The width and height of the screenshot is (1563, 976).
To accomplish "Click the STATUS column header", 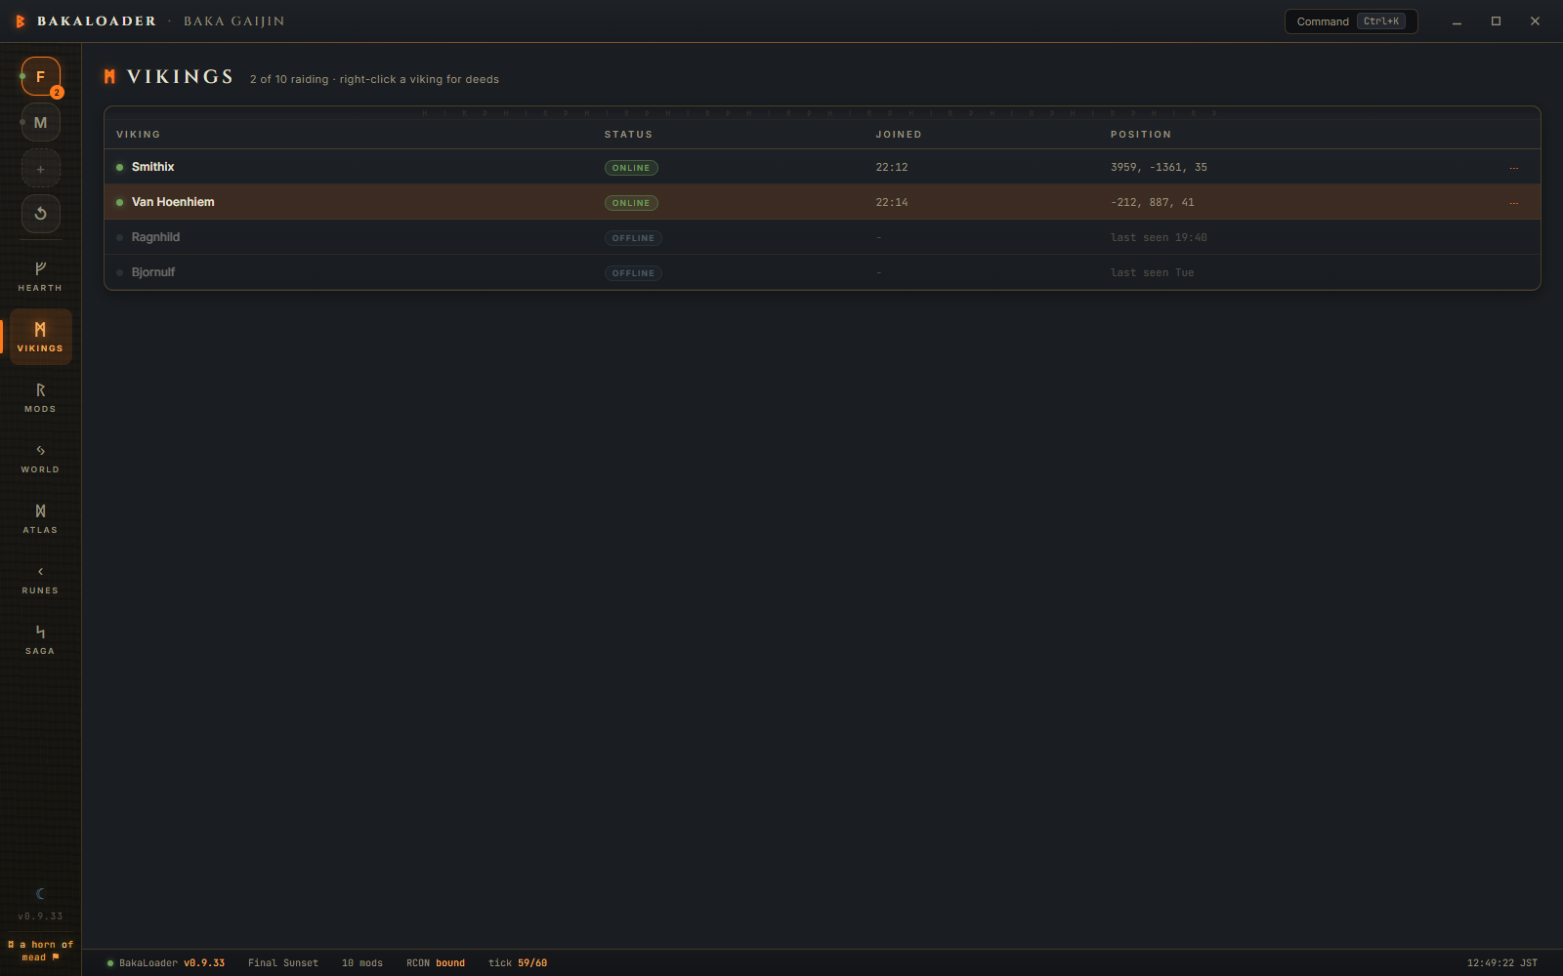I will 628,135.
